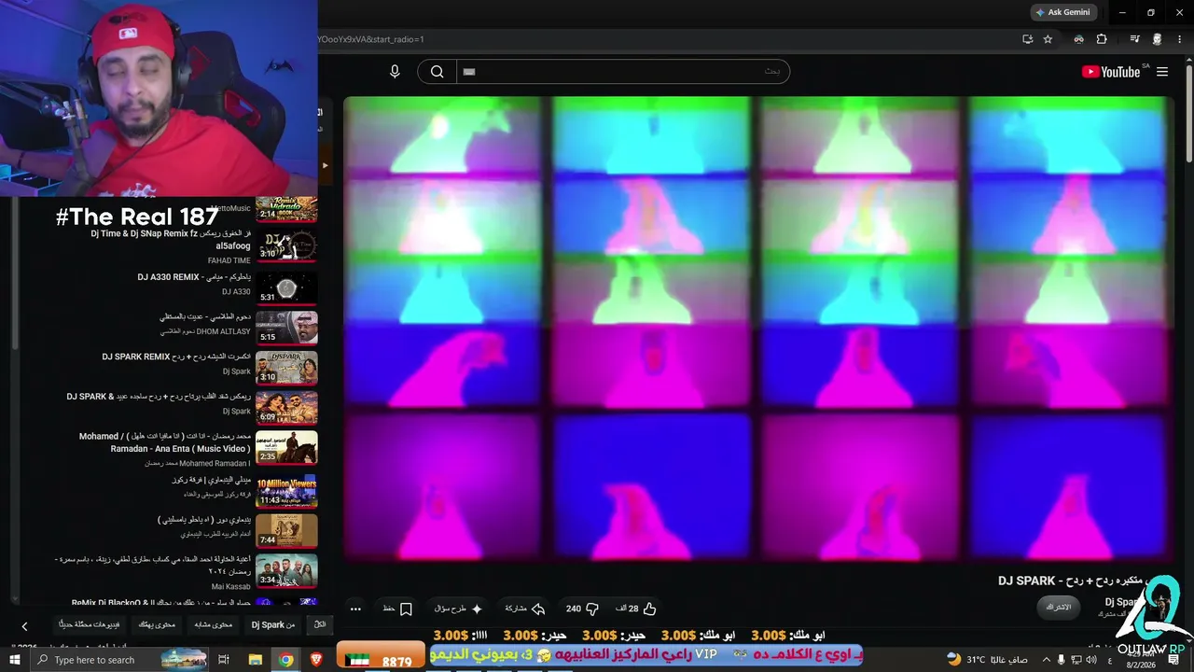The height and width of the screenshot is (672, 1194).
Task: Open File Explorer from the taskbar
Action: 255,660
